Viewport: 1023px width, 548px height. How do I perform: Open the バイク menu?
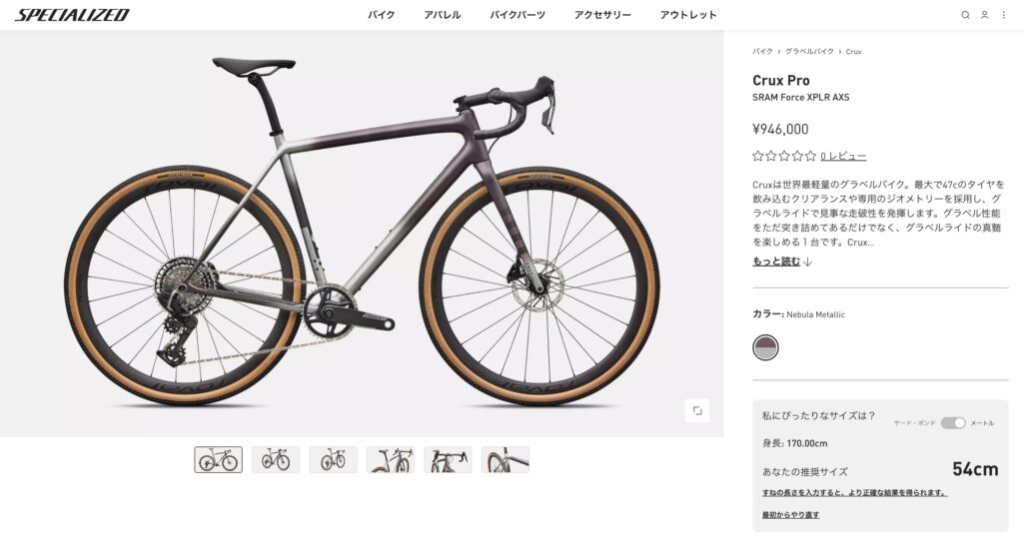[x=381, y=15]
